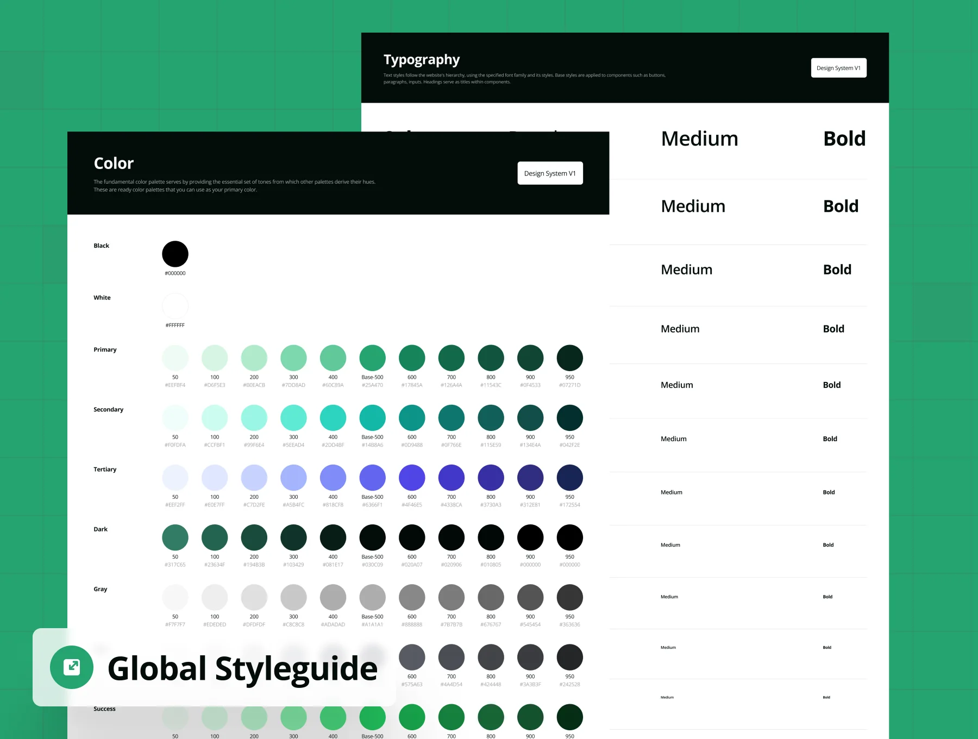Select Tertiary Base-500 swatch #6366F1
The height and width of the screenshot is (739, 978).
(x=372, y=478)
